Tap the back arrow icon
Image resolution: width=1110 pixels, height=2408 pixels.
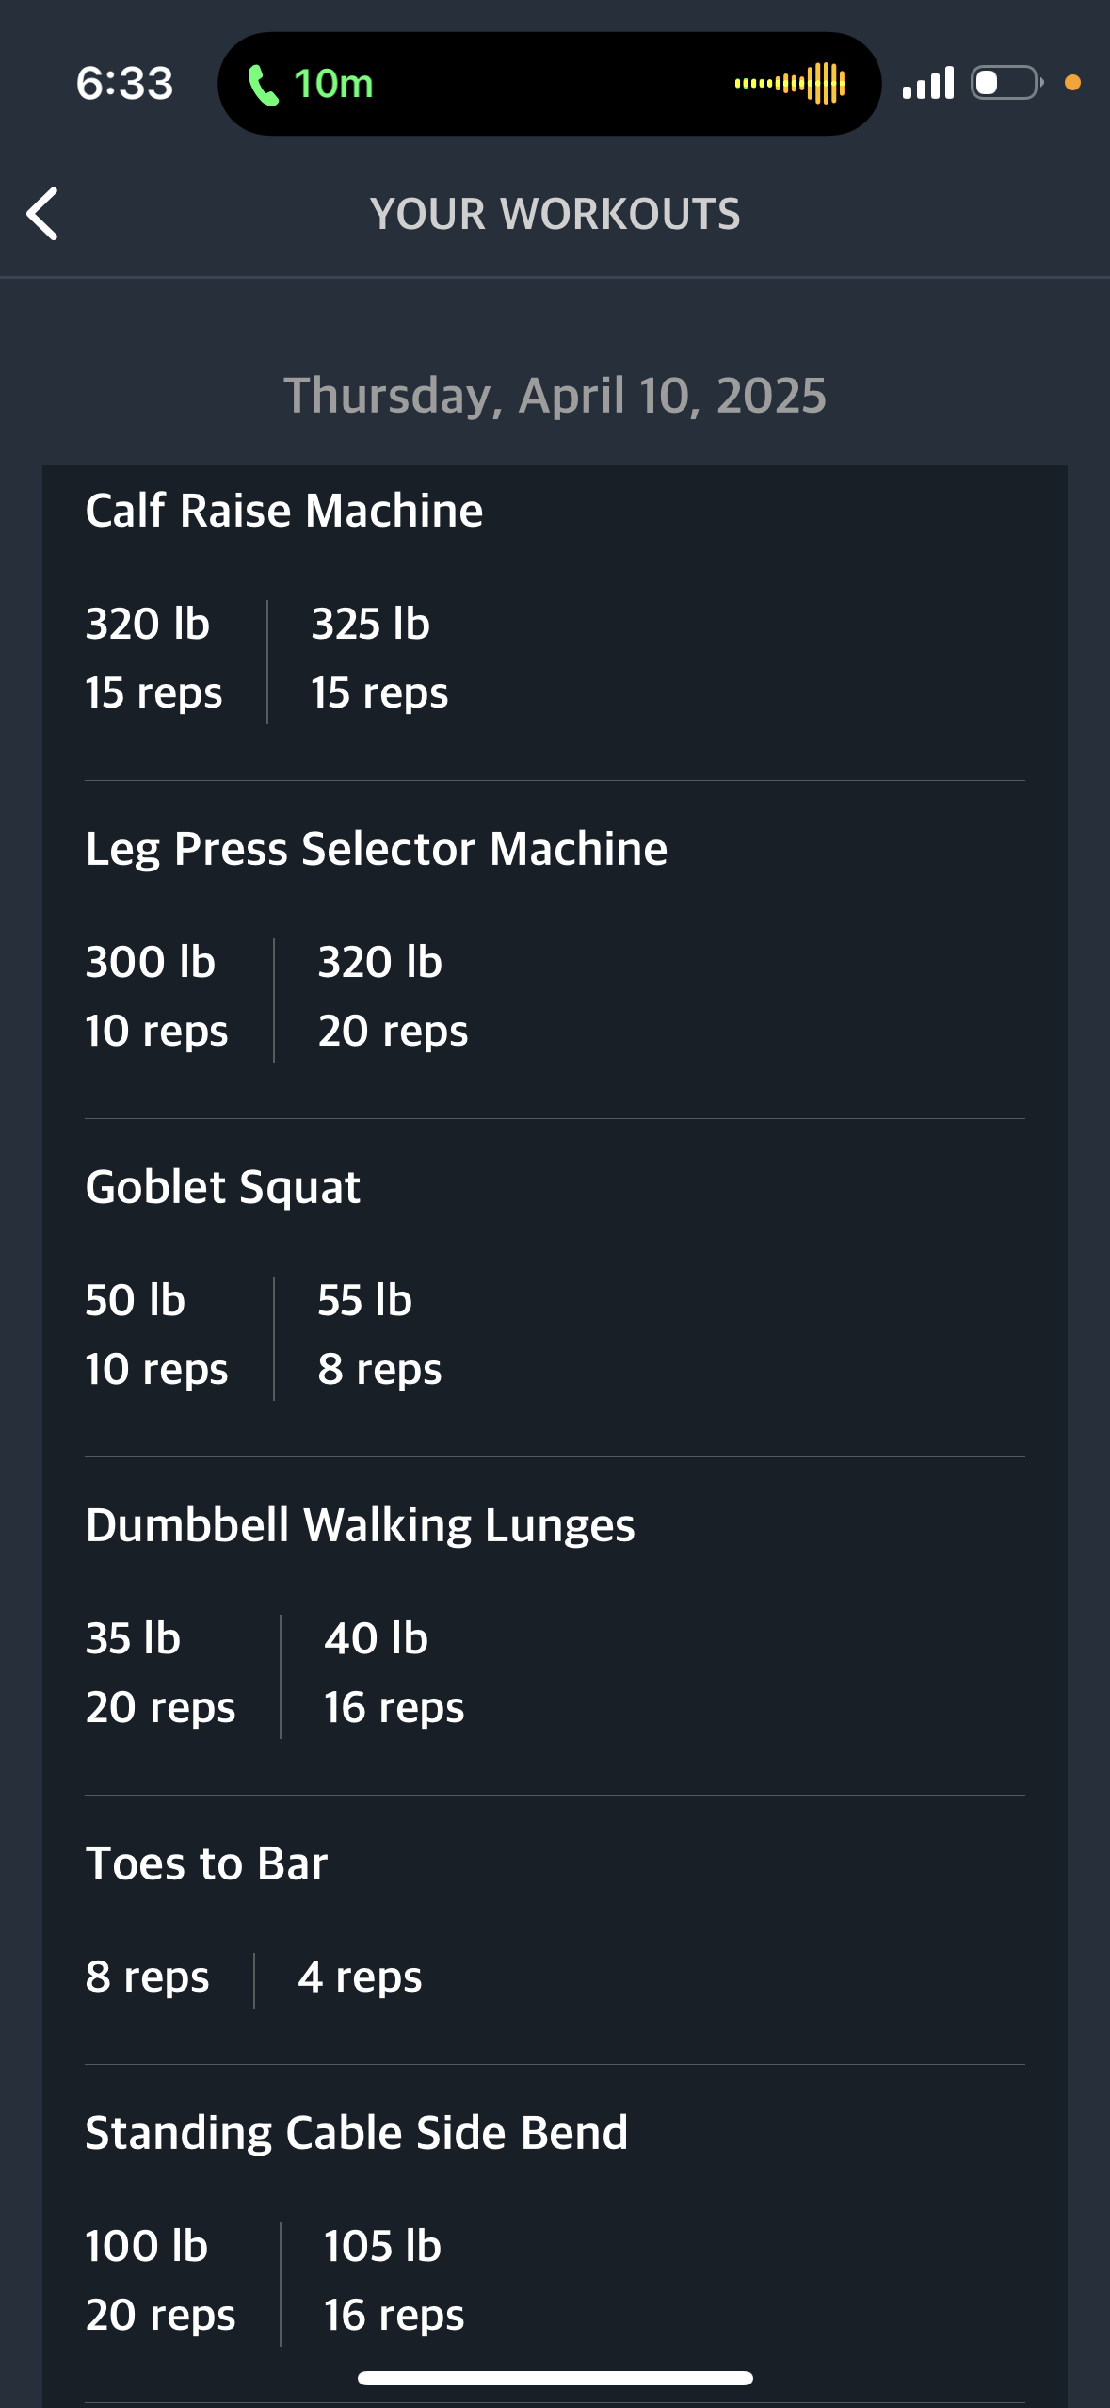[42, 214]
